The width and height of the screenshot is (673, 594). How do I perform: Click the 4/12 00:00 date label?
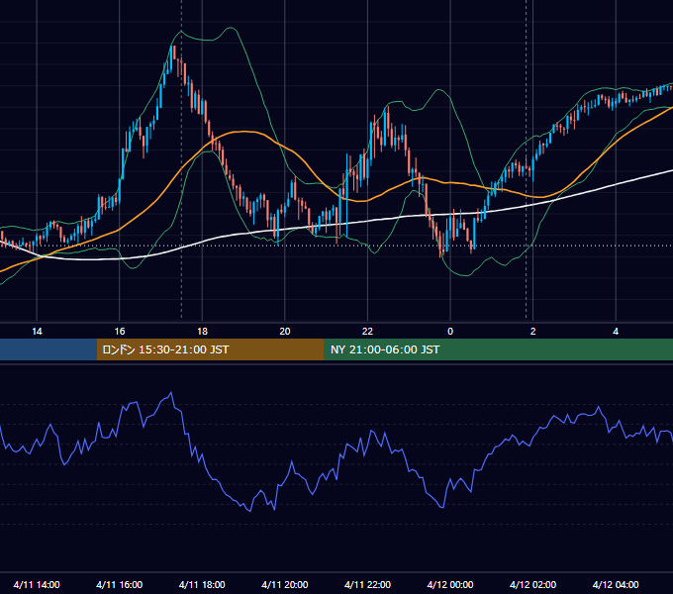point(450,584)
